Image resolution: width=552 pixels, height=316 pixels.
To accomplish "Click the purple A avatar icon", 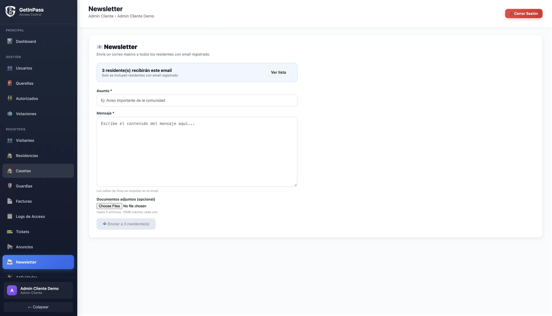I will coord(12,290).
